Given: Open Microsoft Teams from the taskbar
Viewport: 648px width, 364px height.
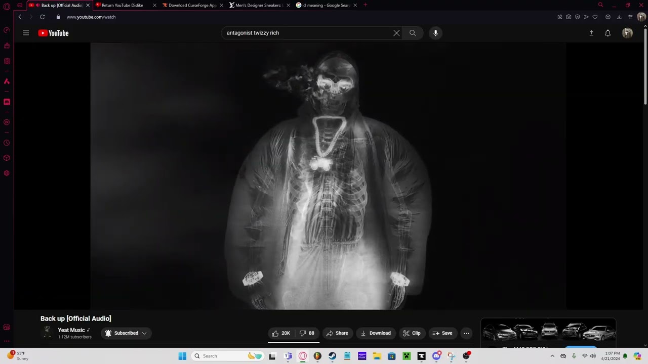Looking at the screenshot, I should (x=288, y=356).
